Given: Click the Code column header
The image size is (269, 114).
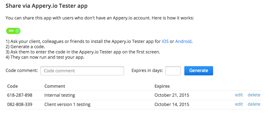Looking at the screenshot, I should tap(12, 86).
